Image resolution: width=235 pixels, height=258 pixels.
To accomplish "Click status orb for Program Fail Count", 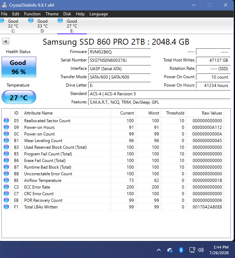I will coord(6,154).
